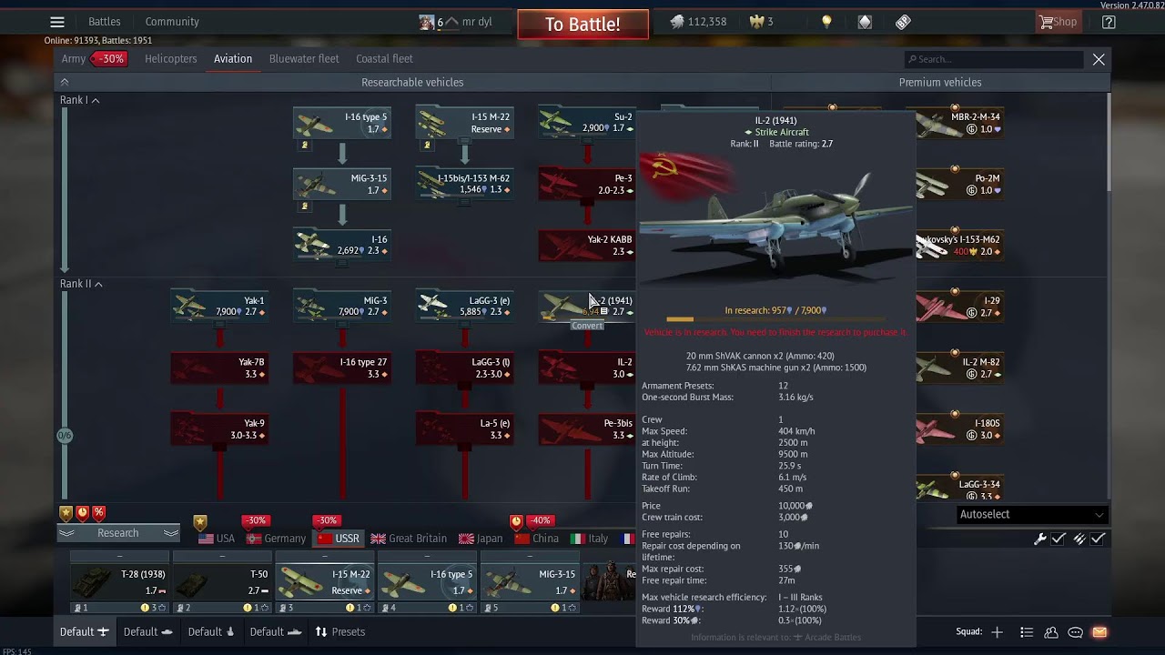Open the Battles menu
This screenshot has height=655, width=1165.
pyautogui.click(x=105, y=22)
